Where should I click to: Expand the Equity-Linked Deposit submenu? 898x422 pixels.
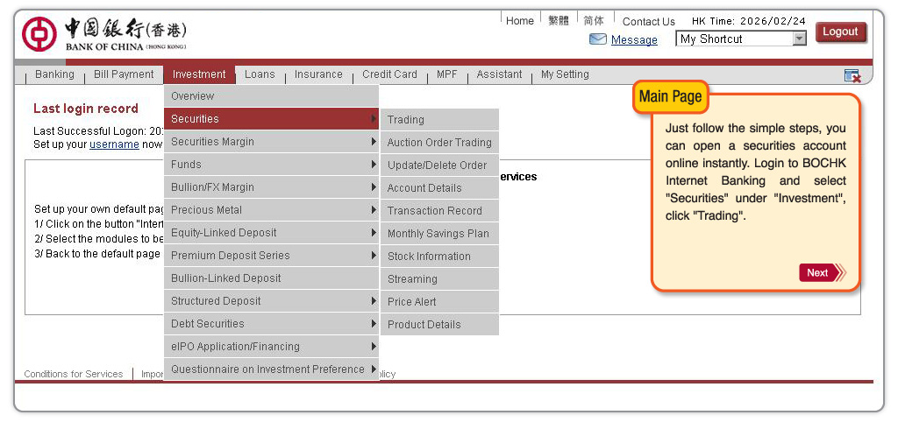pyautogui.click(x=271, y=233)
